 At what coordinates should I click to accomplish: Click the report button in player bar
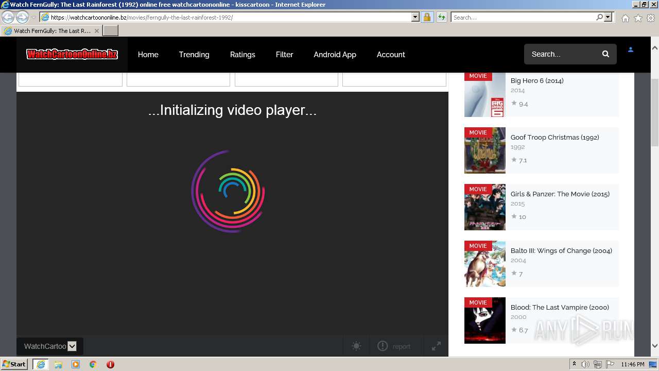[x=394, y=346]
